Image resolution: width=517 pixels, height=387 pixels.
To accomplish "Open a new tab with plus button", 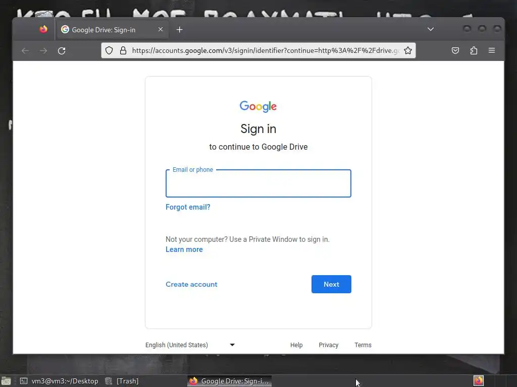I will (179, 30).
